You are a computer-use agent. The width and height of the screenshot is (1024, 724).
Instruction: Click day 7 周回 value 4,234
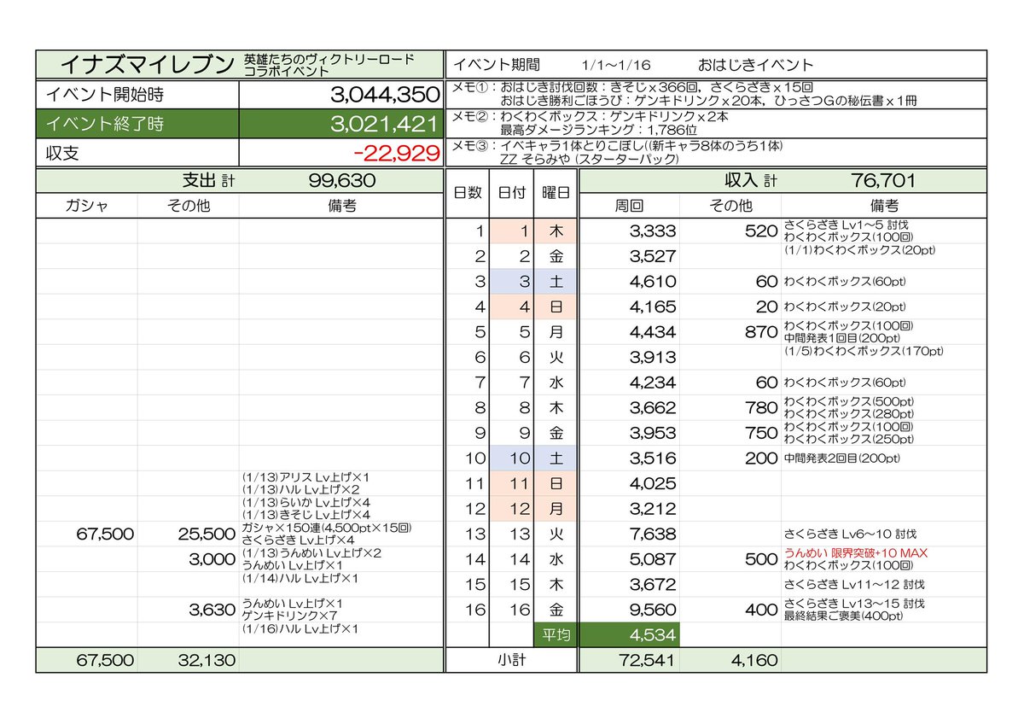coord(653,382)
